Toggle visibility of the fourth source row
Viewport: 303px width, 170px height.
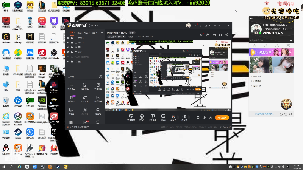click(68, 52)
